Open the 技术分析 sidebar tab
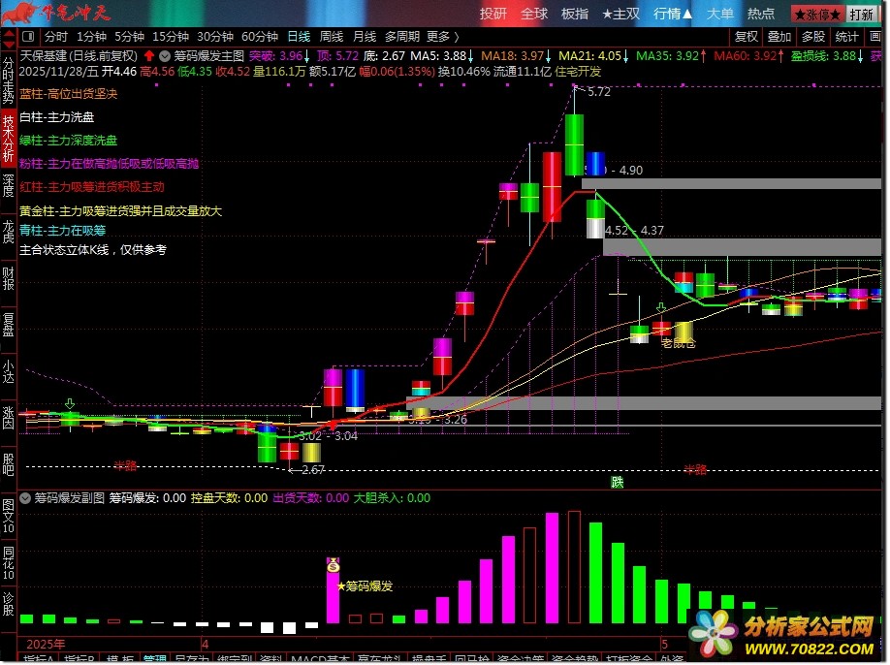Viewport: 890px width, 665px height. click(9, 139)
